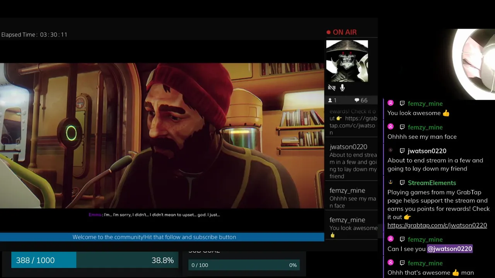The height and width of the screenshot is (278, 495).
Task: Click the StreamElements avatar icon
Action: [391, 182]
